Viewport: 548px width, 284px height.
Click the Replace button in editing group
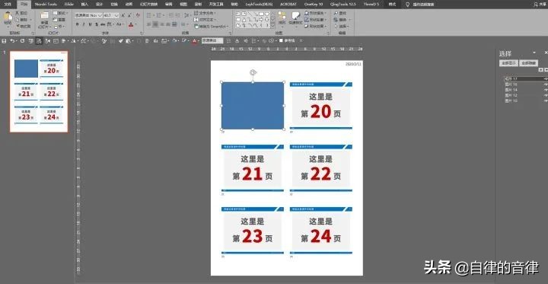341,20
